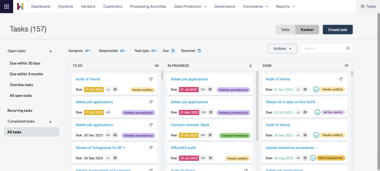
Task: Click the Create task button
Action: coord(338,30)
